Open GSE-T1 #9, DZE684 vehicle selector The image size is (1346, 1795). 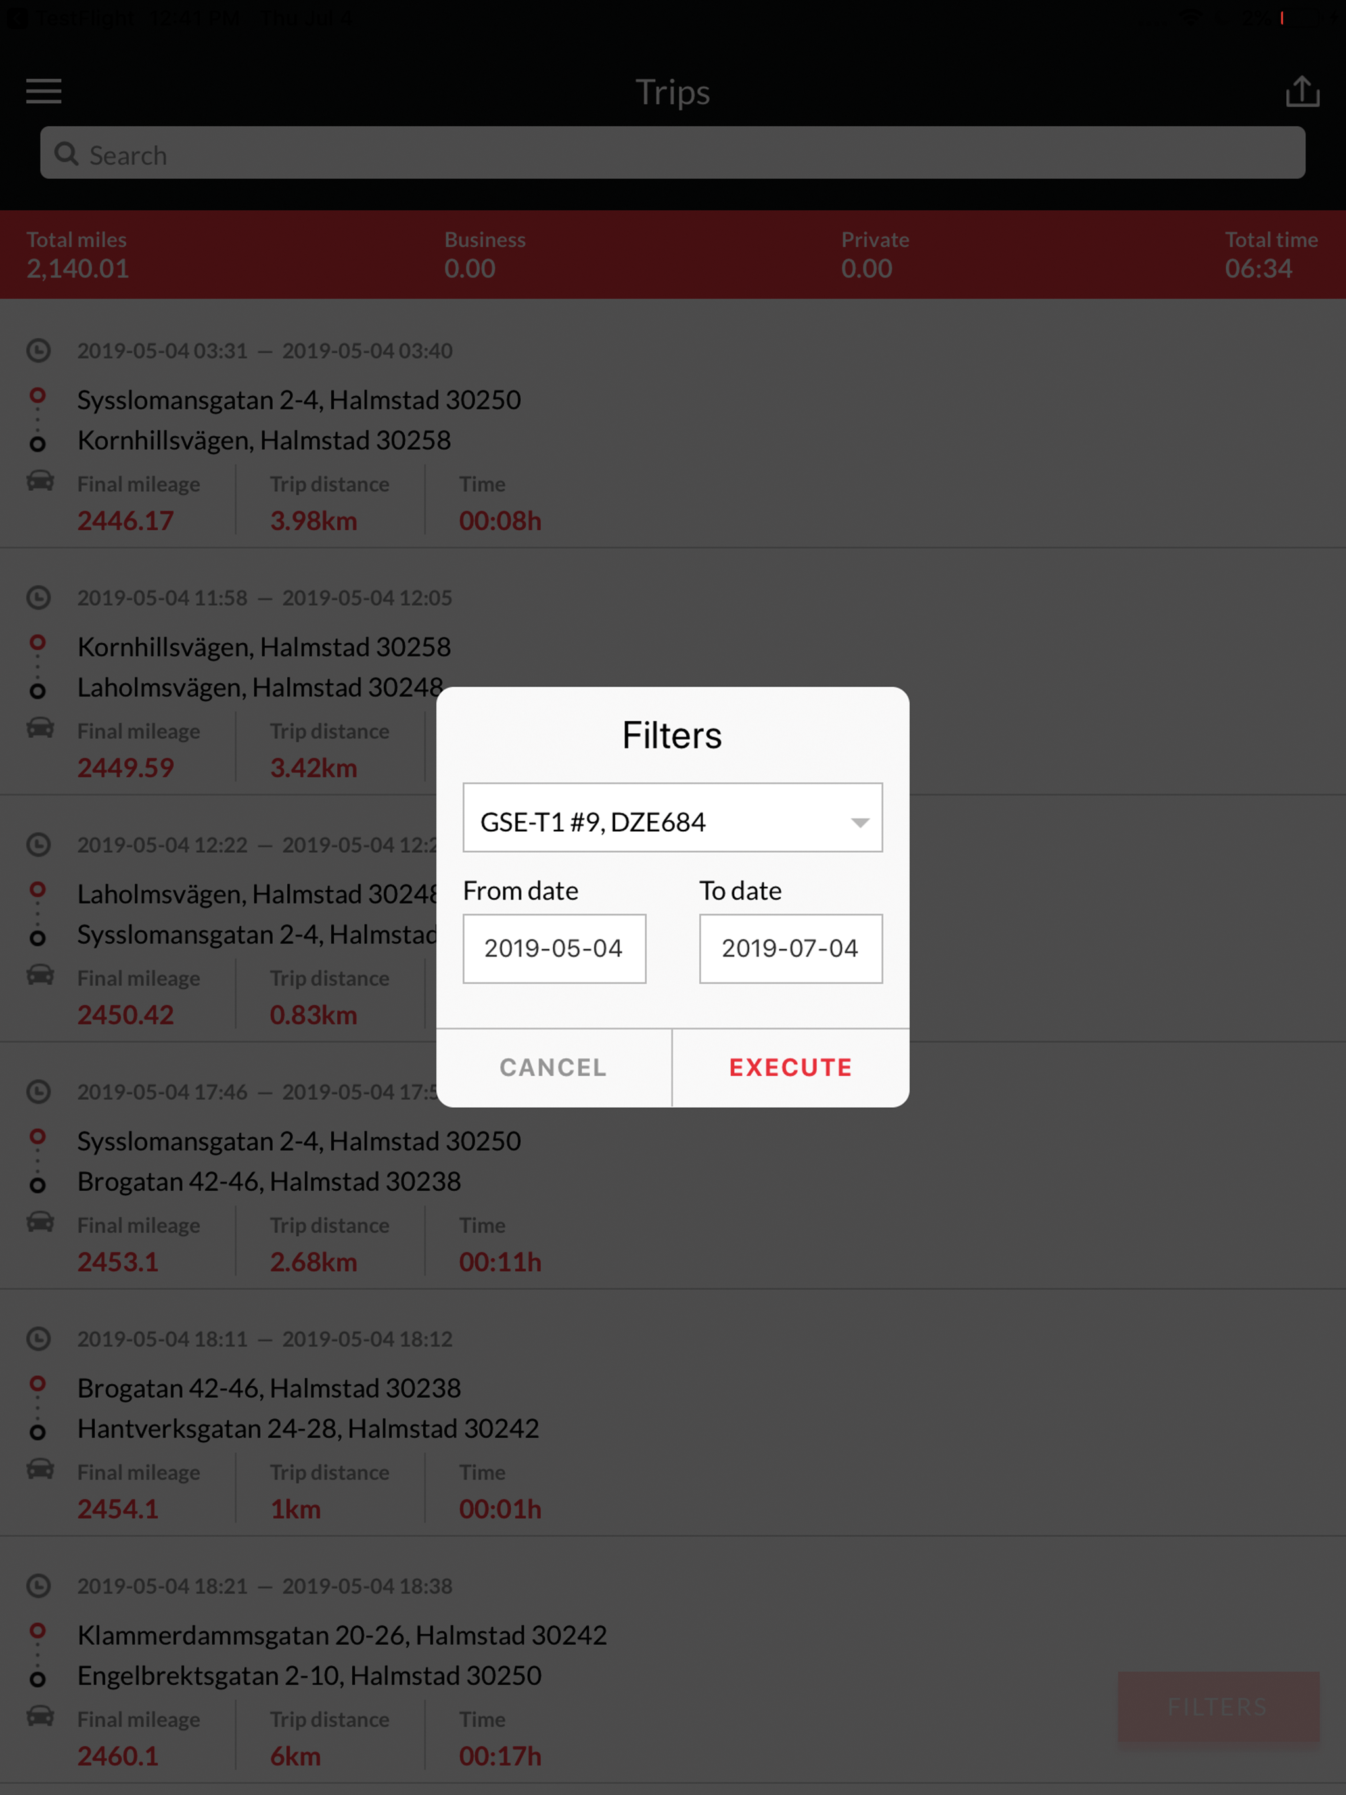point(649,818)
